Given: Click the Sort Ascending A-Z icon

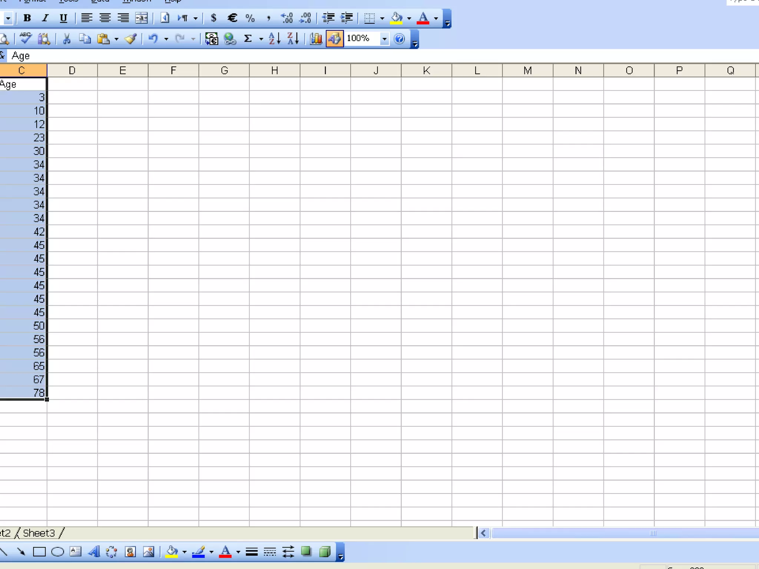Looking at the screenshot, I should [x=274, y=39].
